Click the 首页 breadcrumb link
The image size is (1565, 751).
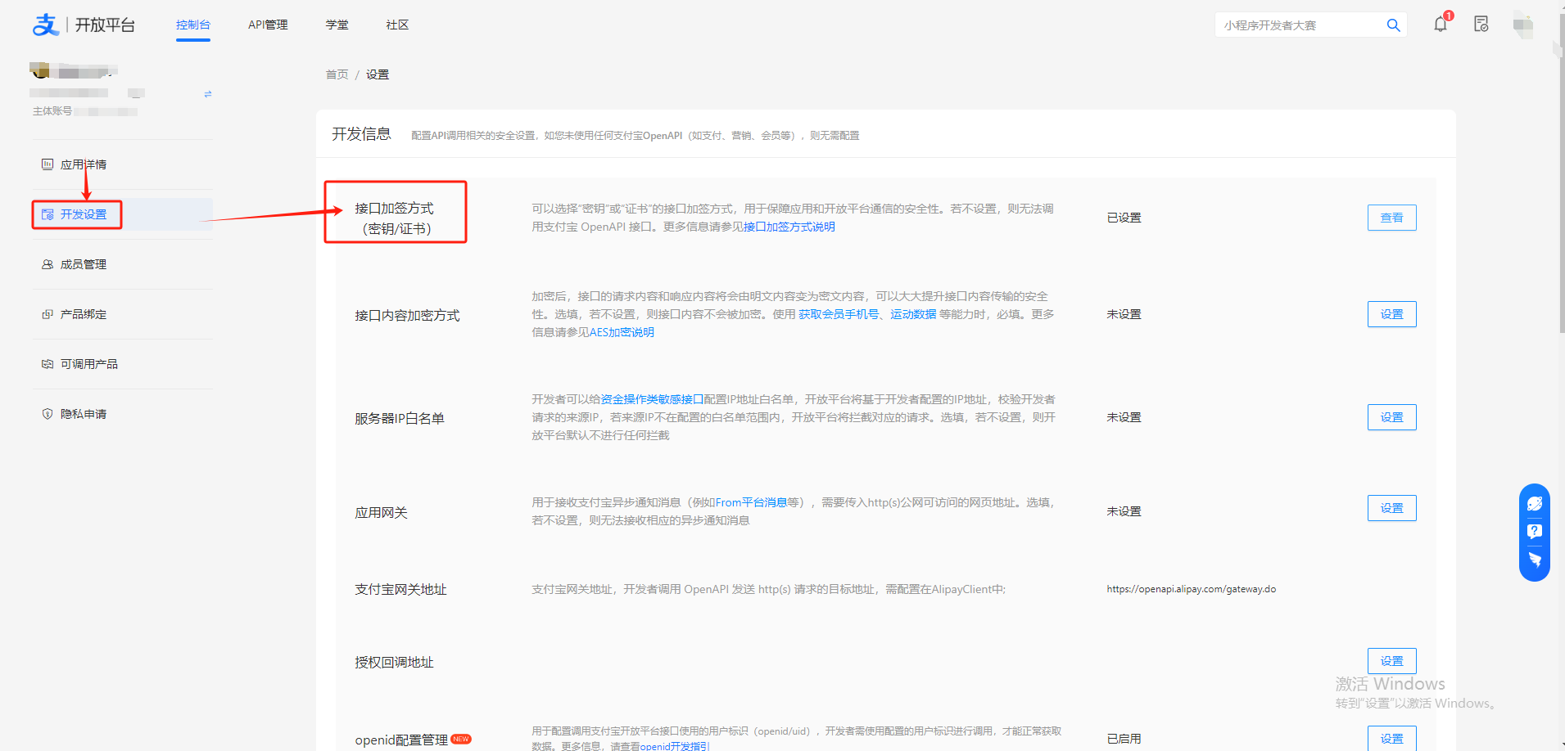337,74
